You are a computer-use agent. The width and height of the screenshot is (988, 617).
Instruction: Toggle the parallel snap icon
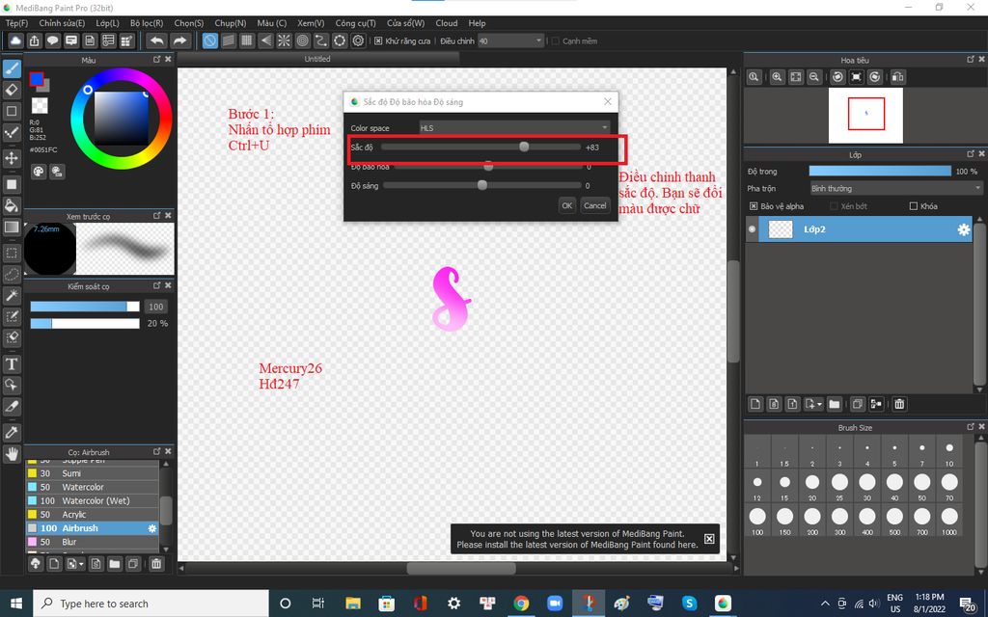click(229, 40)
